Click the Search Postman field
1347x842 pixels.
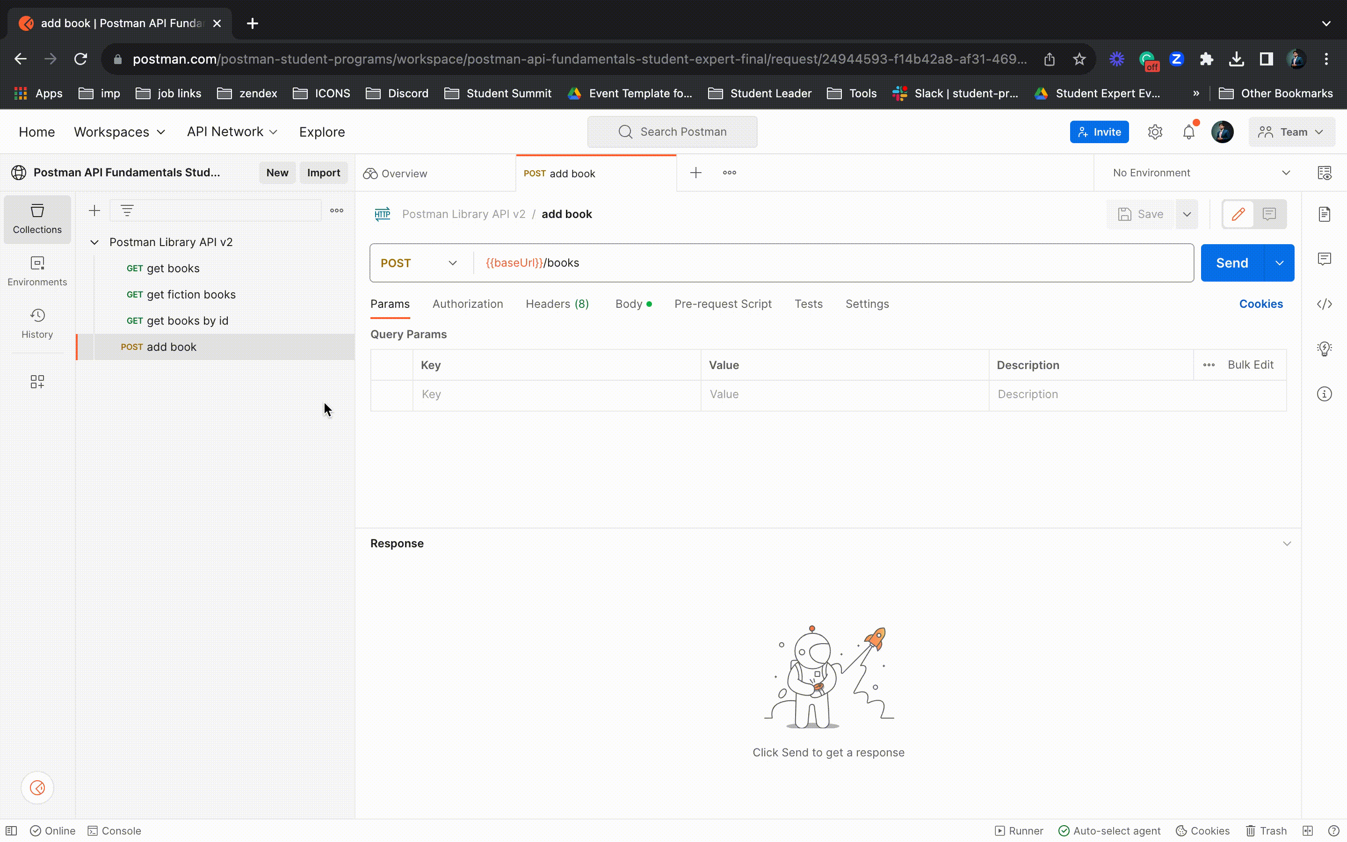tap(672, 132)
